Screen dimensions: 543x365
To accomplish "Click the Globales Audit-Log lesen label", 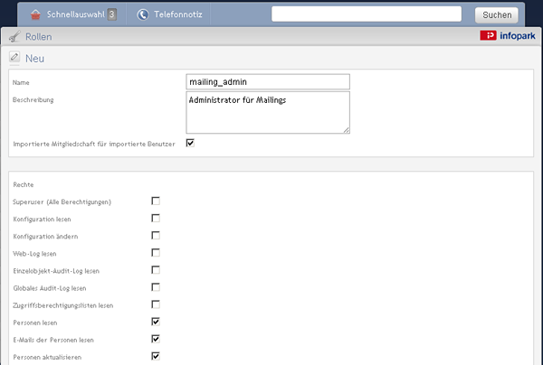I will (x=50, y=288).
